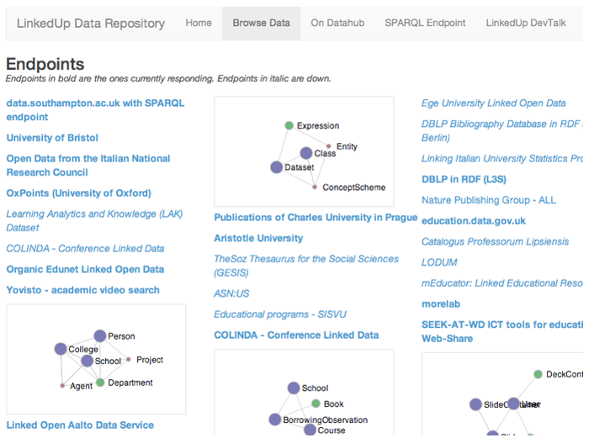Open Educational programs - SISVU link
The height and width of the screenshot is (438, 589).
click(280, 314)
